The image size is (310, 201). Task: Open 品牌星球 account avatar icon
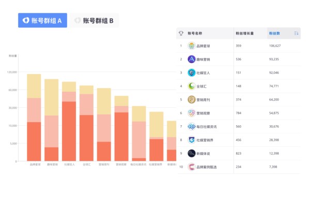point(191,46)
